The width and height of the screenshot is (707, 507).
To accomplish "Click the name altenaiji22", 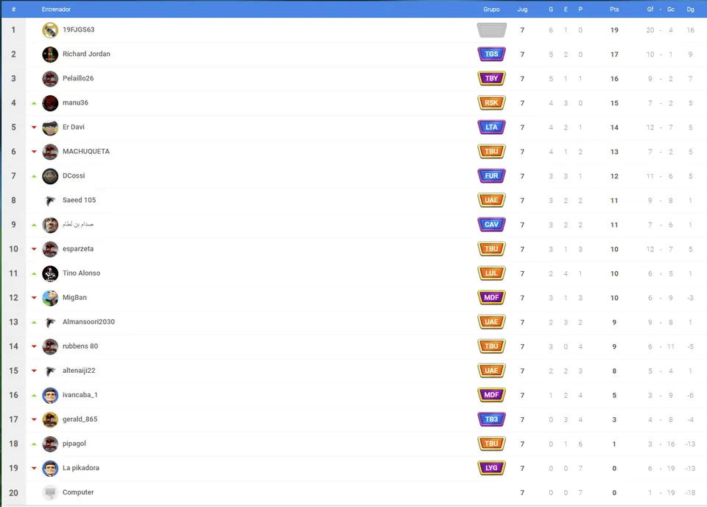I will pyautogui.click(x=79, y=371).
